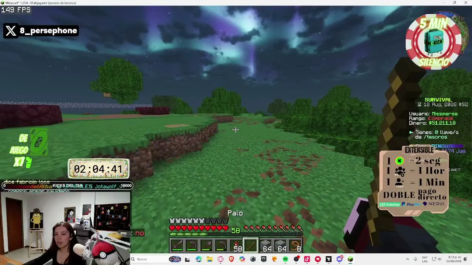Viewport: 472px width, 265px height.
Task: Select the hotbar item stacked at 58
Action: click(x=236, y=245)
